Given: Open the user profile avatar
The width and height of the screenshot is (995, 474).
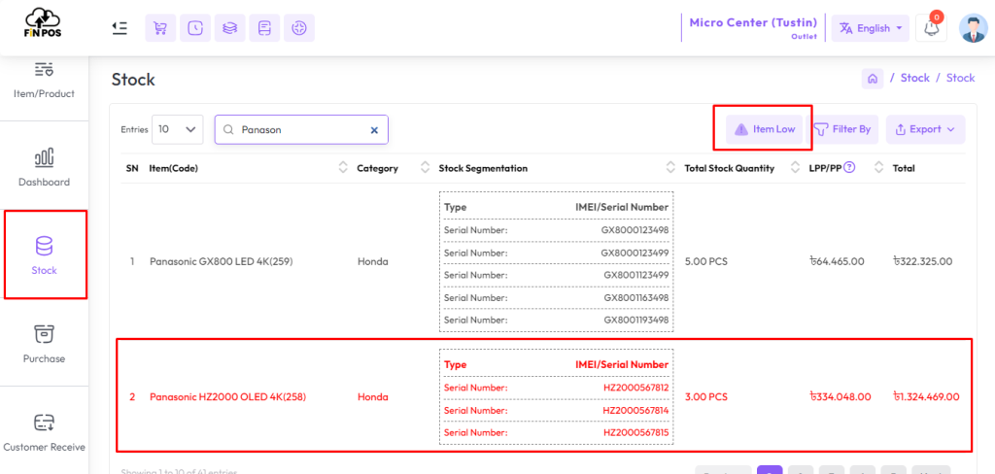Looking at the screenshot, I should (x=973, y=28).
